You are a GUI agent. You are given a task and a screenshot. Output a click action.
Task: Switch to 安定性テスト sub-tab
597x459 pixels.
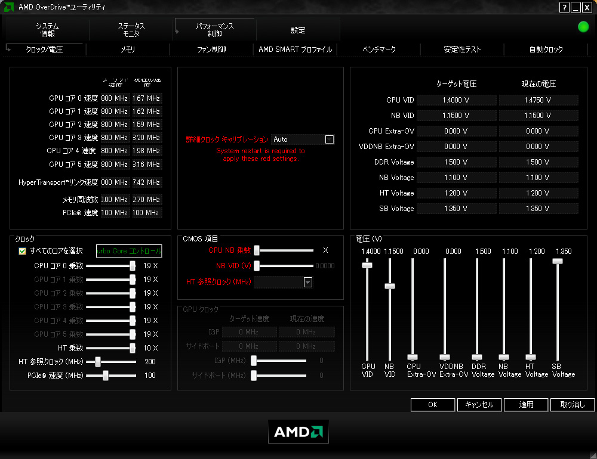(462, 49)
